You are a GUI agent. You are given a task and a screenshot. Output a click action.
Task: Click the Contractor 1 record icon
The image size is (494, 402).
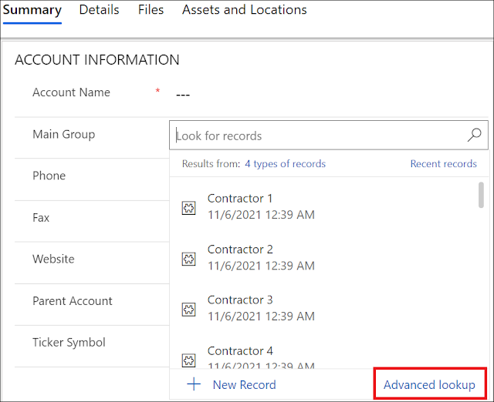coord(188,207)
